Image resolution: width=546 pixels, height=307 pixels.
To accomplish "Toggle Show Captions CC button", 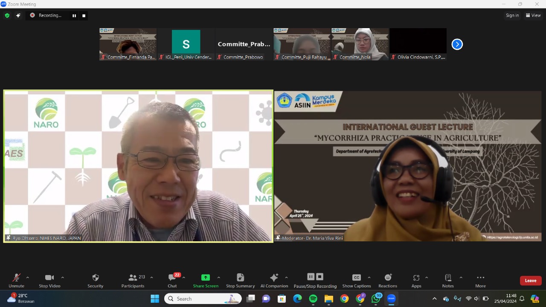I will pyautogui.click(x=356, y=278).
